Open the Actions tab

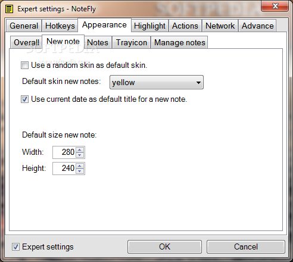[185, 26]
